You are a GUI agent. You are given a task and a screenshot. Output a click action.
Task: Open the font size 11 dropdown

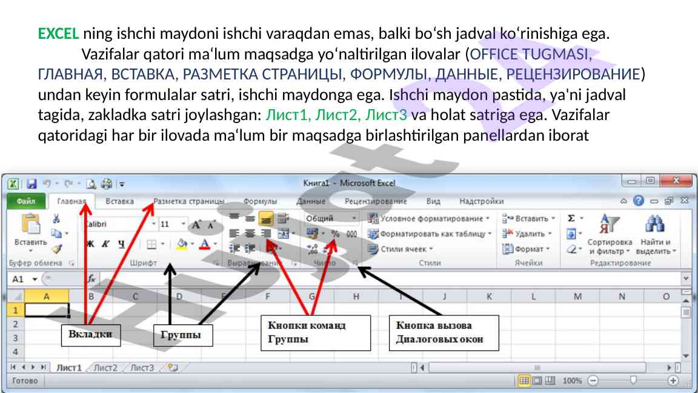click(183, 224)
